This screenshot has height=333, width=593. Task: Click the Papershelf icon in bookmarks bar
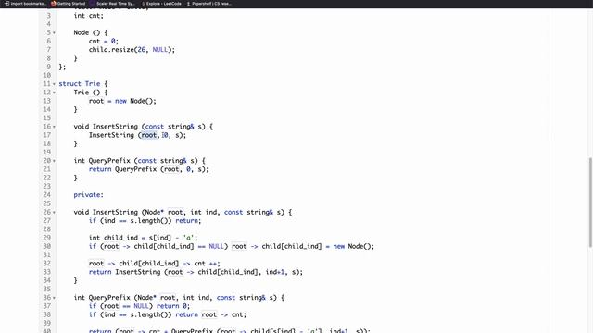pos(189,4)
